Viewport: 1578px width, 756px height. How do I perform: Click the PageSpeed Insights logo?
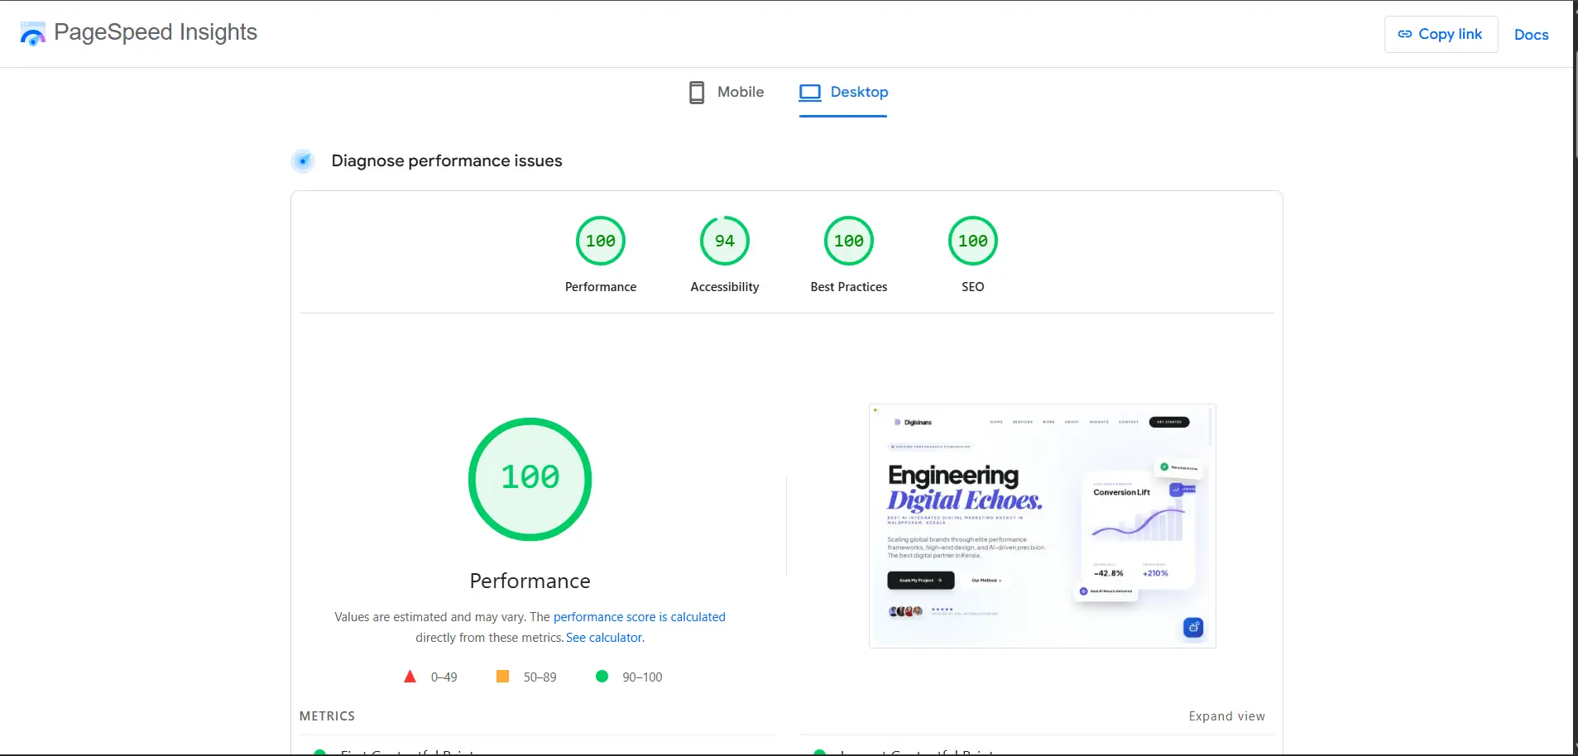click(x=31, y=33)
